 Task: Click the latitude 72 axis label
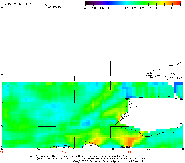tap(2, 126)
